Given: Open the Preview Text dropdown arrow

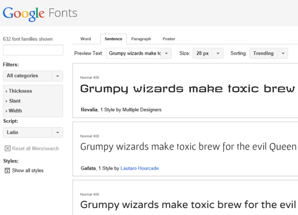Looking at the screenshot, I should [x=166, y=53].
